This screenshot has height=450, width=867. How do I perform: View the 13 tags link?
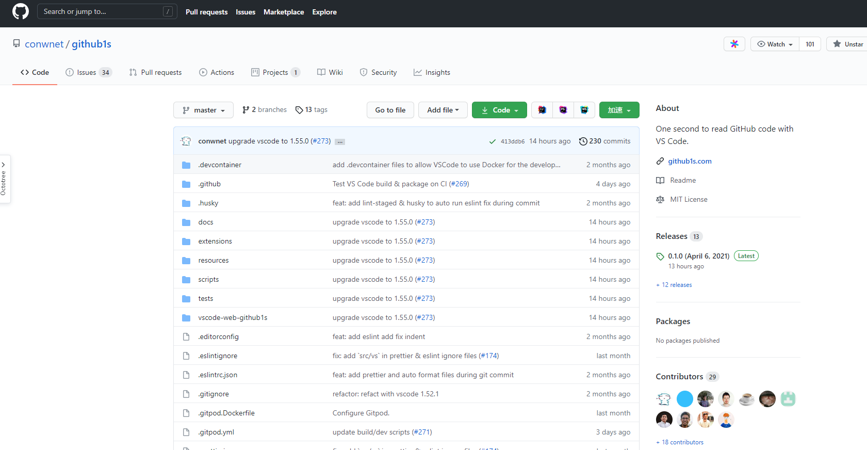[x=312, y=110]
